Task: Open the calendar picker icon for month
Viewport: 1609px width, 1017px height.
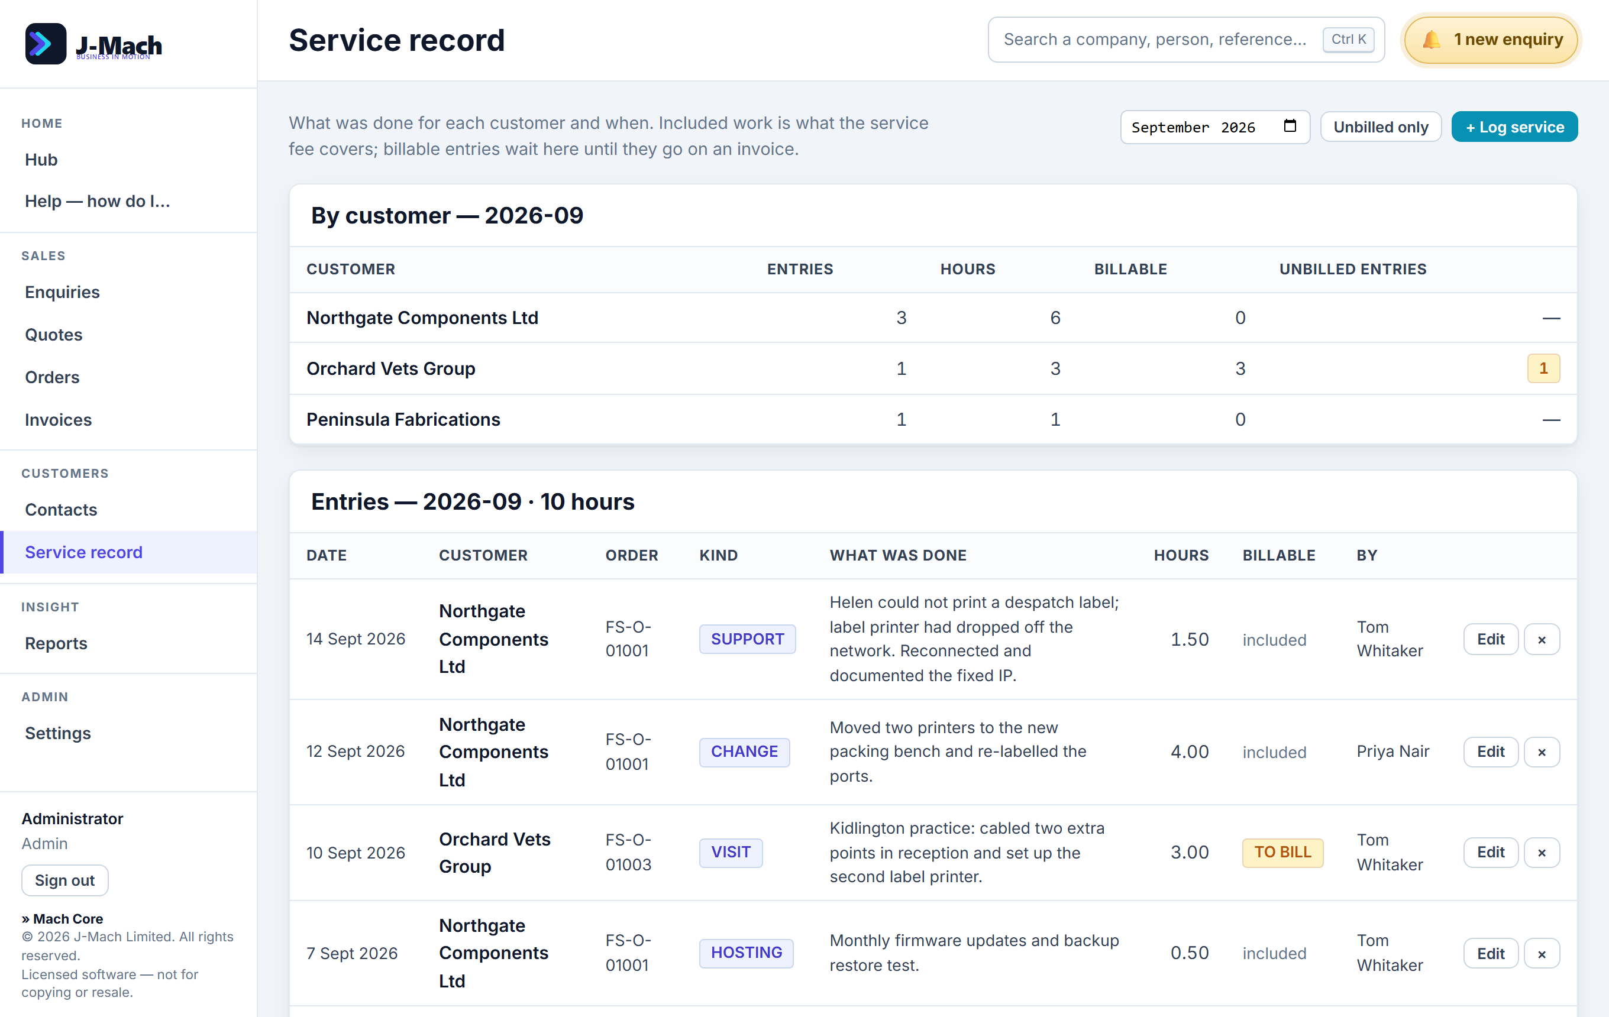Action: [x=1290, y=126]
